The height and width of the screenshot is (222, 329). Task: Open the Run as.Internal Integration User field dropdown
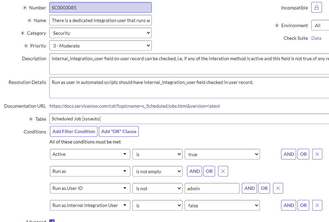(x=90, y=206)
